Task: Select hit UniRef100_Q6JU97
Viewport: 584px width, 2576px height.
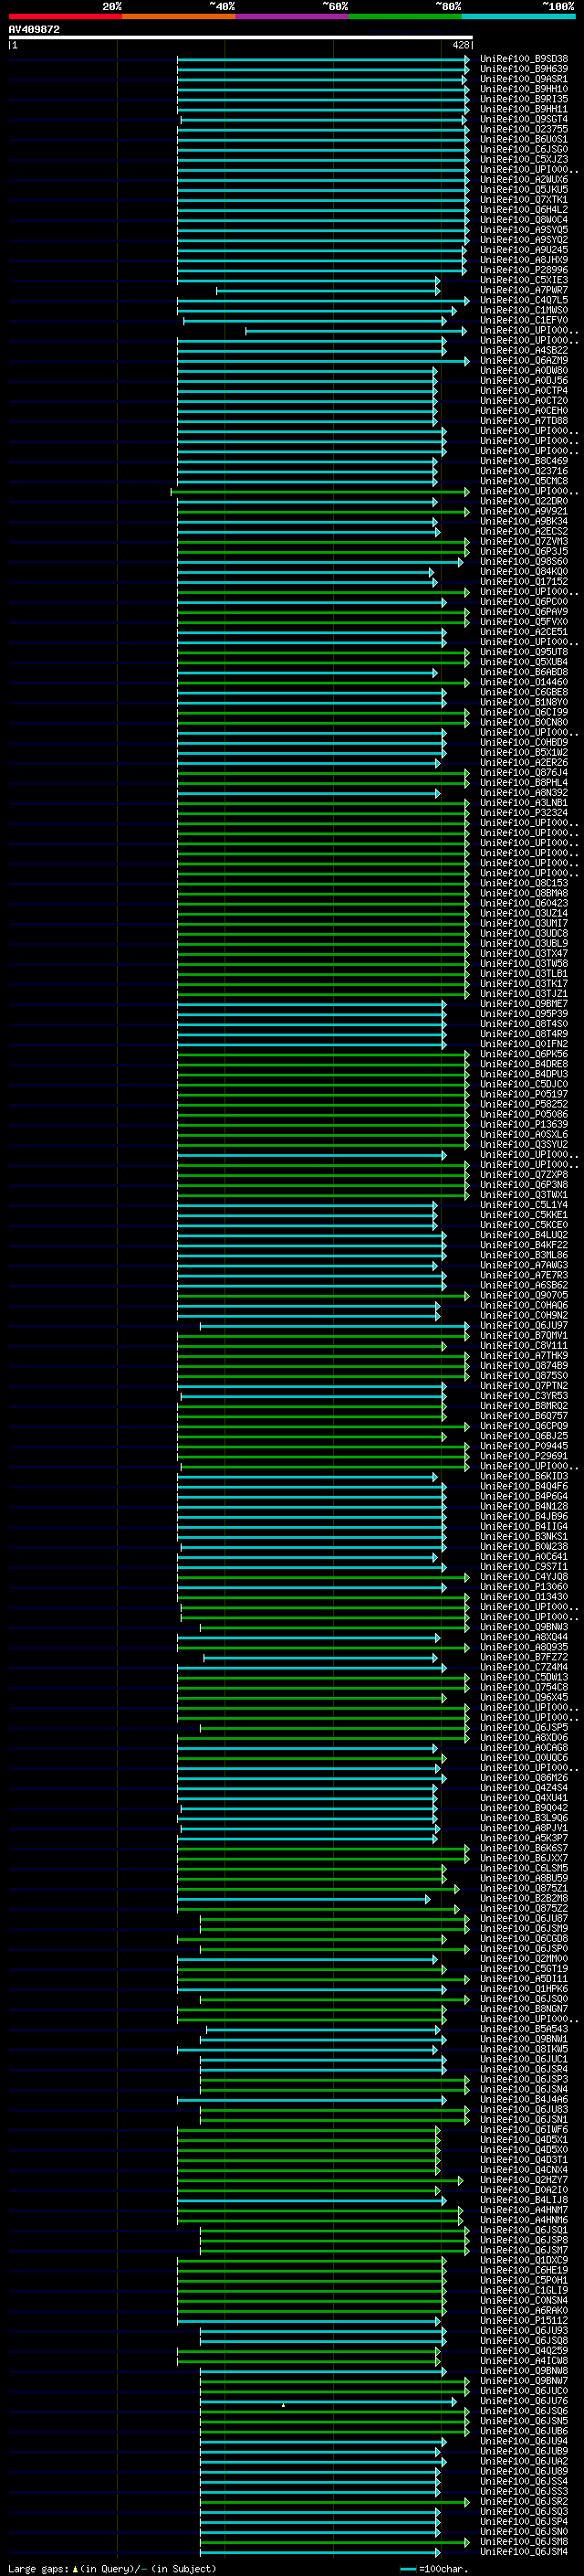Action: (524, 1326)
